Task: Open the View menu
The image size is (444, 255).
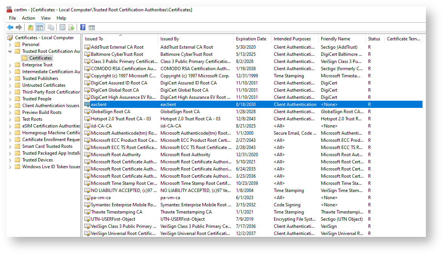Action: (46, 18)
